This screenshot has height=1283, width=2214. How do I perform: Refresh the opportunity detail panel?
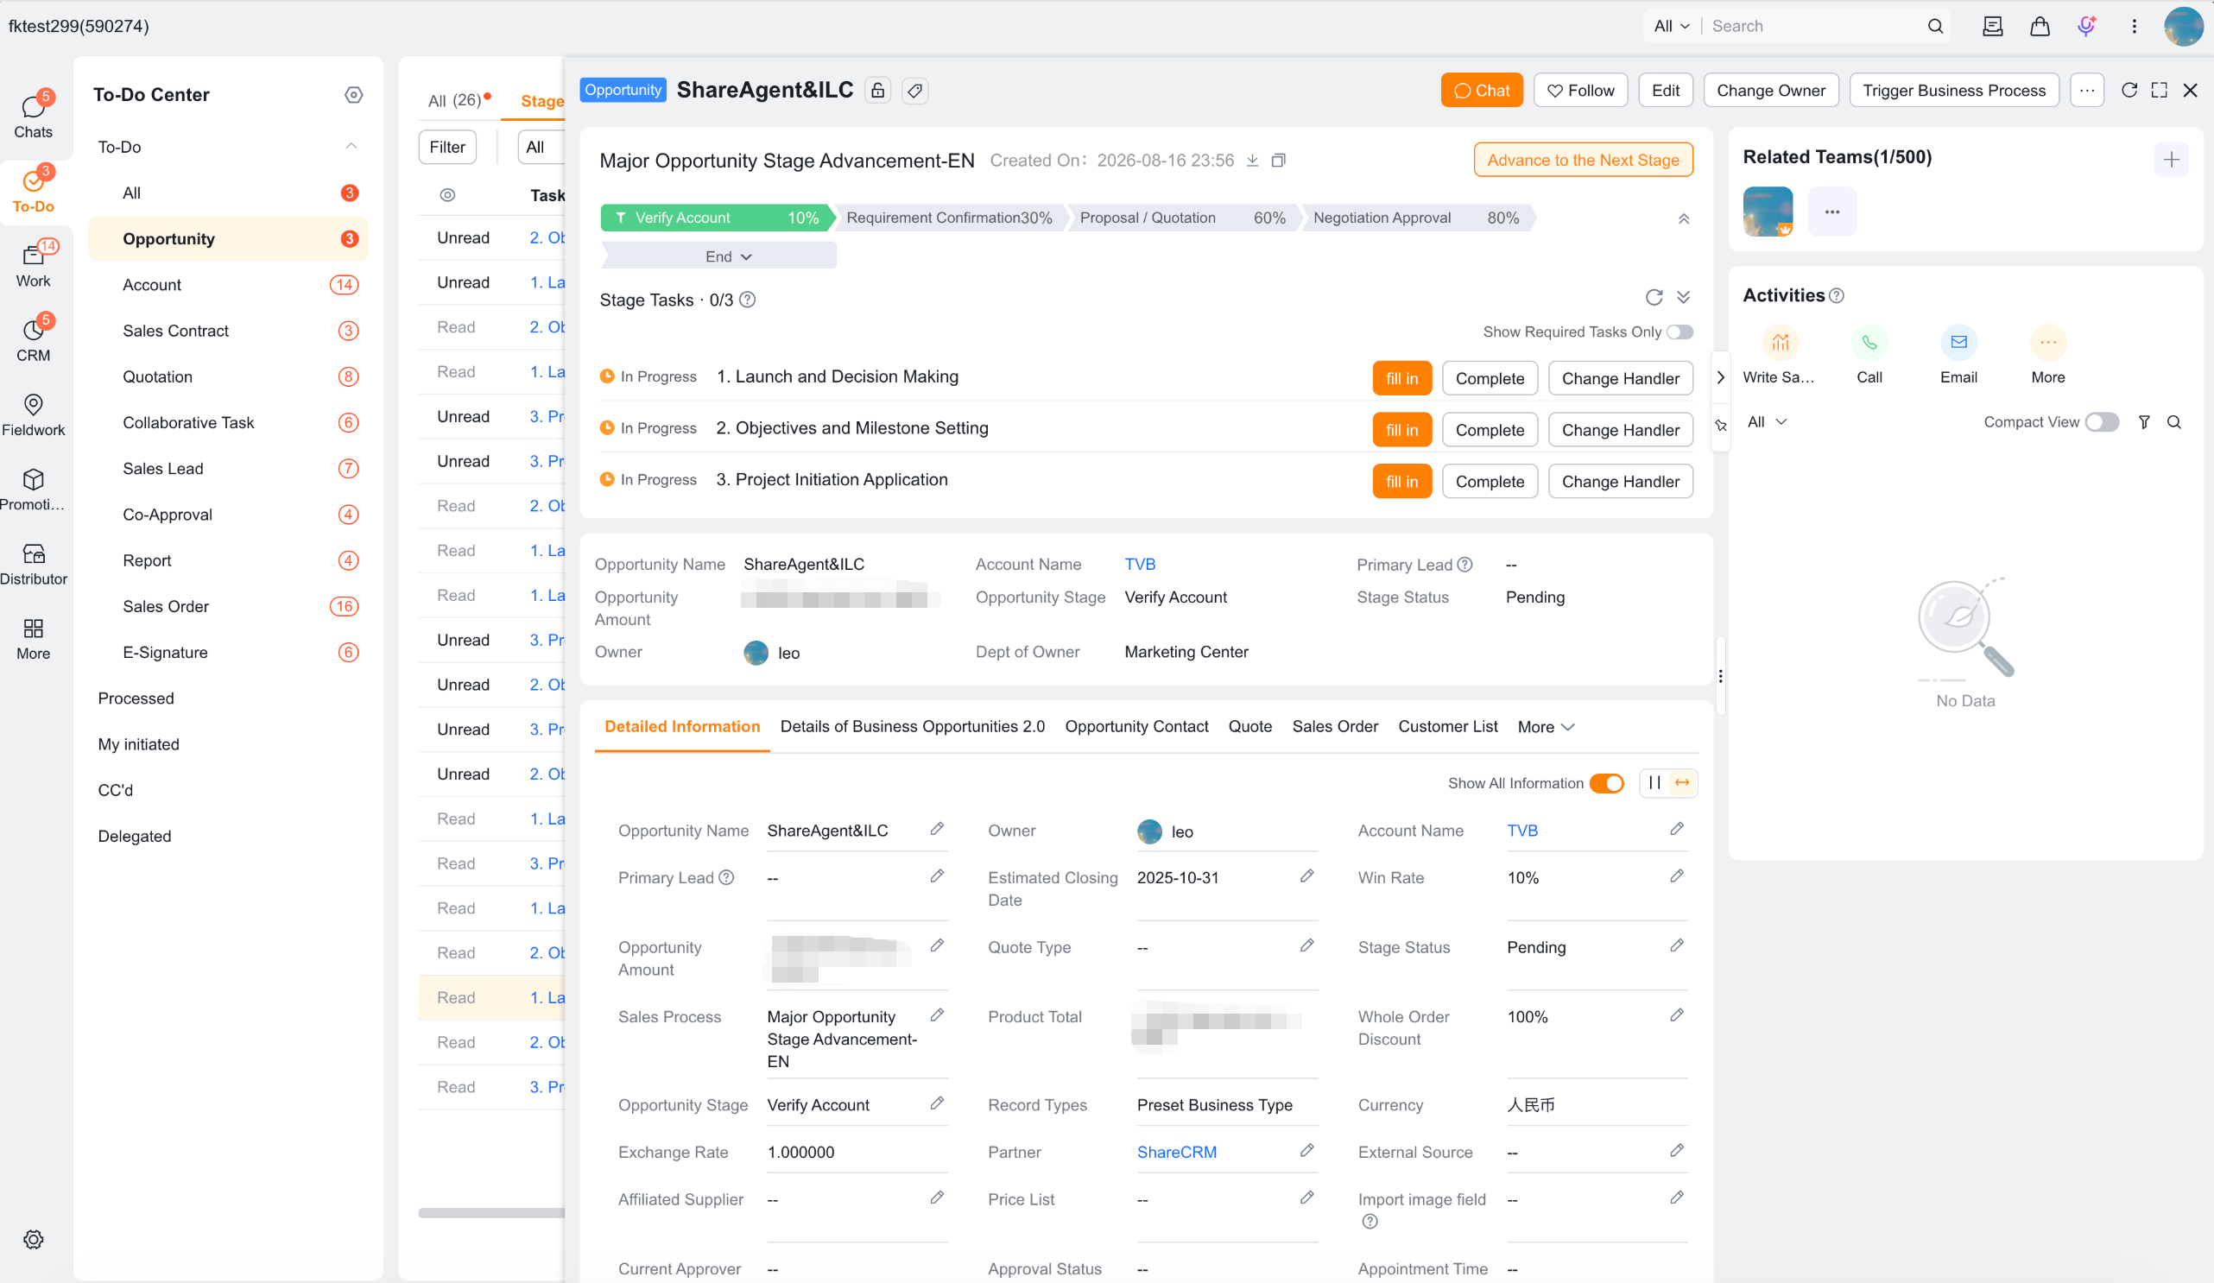(x=2129, y=90)
